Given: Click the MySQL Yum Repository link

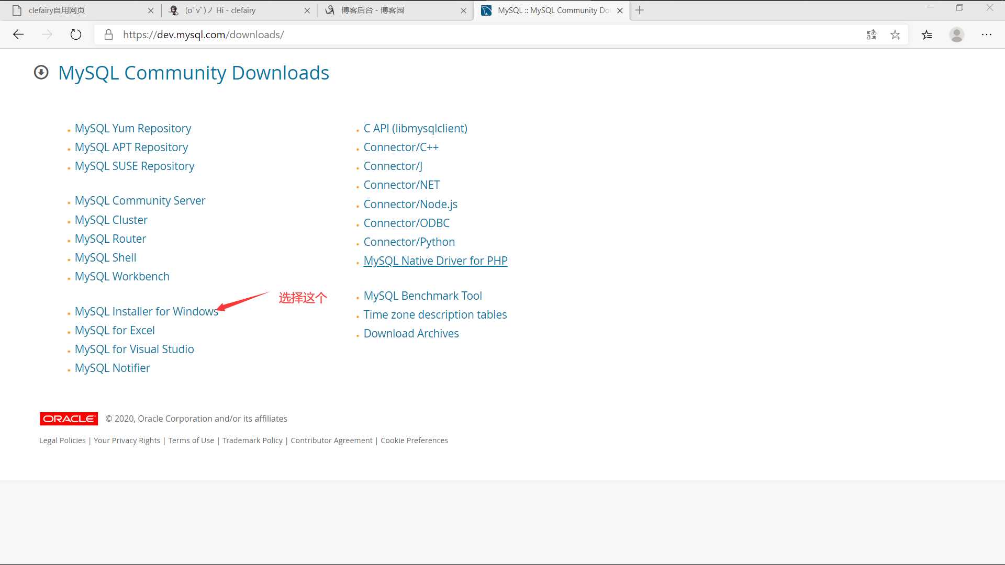Looking at the screenshot, I should pyautogui.click(x=132, y=128).
